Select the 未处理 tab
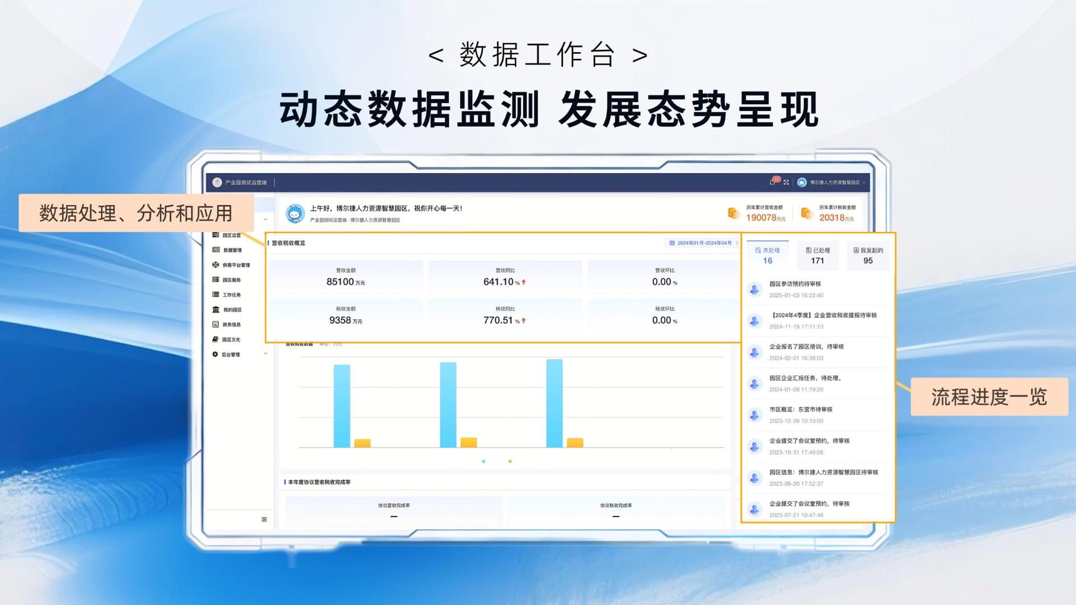Screen dimensions: 1076x605 [x=767, y=255]
